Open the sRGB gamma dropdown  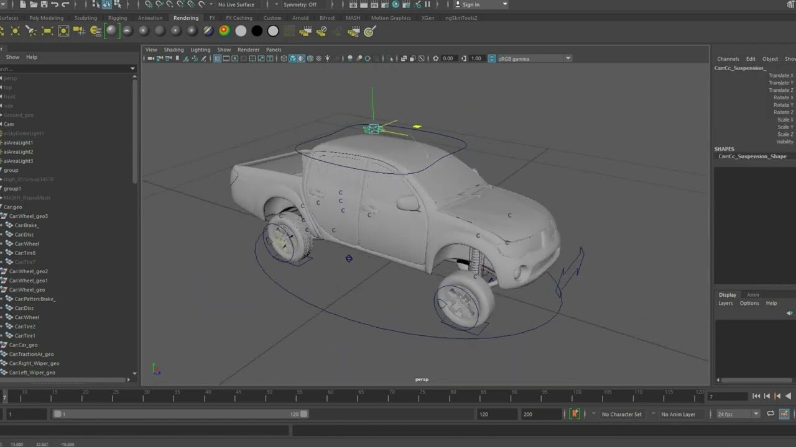(x=567, y=58)
